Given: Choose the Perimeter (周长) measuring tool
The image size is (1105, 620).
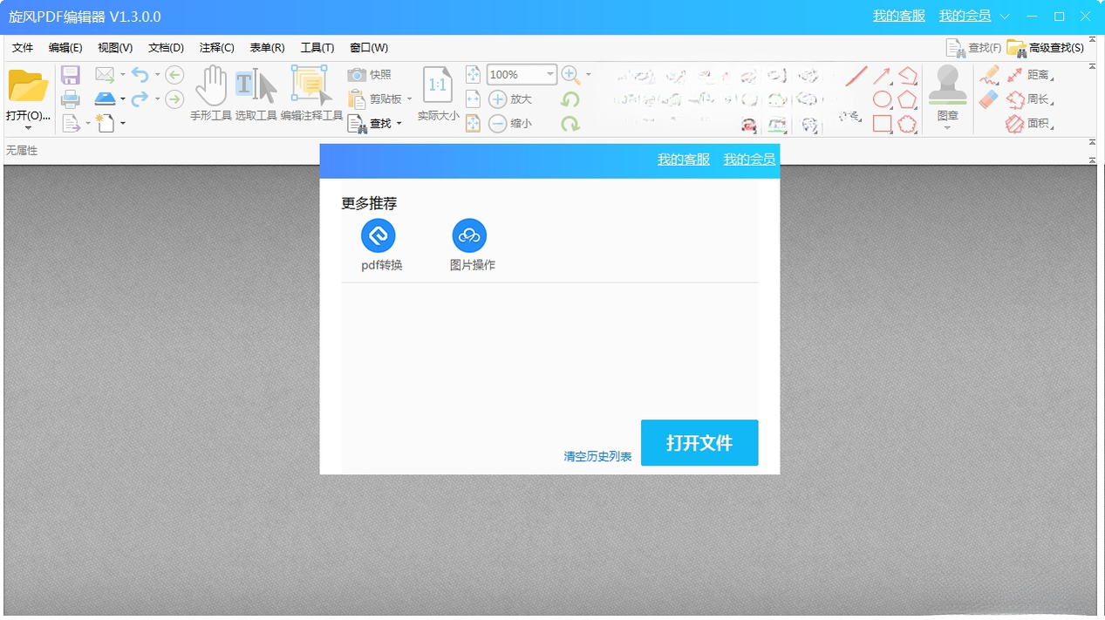Looking at the screenshot, I should point(1030,99).
